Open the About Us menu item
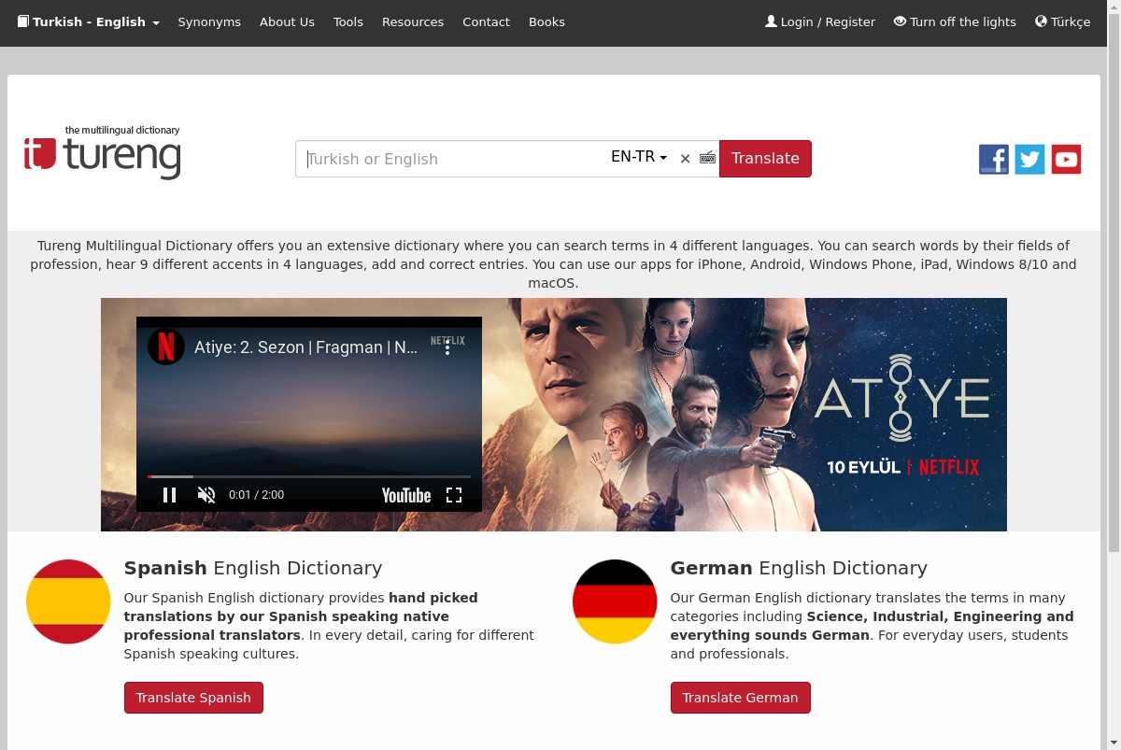Screen dimensions: 1121x750 click(287, 21)
